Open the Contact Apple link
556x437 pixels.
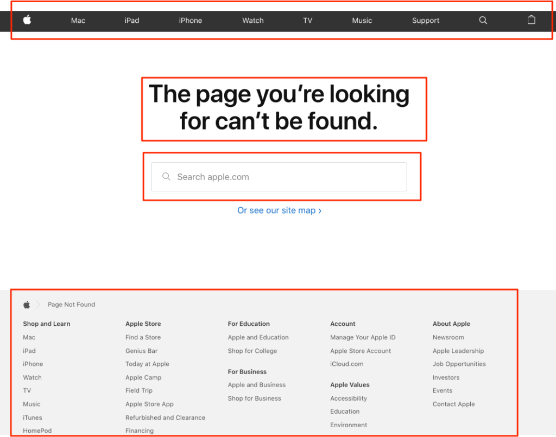453,404
